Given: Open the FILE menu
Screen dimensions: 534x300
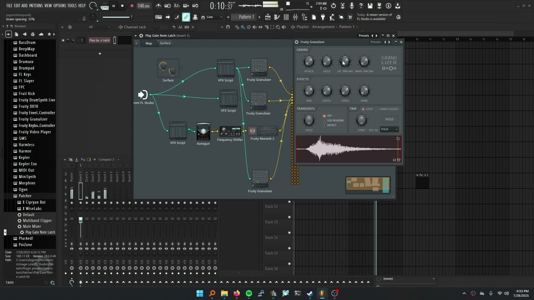Looking at the screenshot, I should (x=9, y=6).
